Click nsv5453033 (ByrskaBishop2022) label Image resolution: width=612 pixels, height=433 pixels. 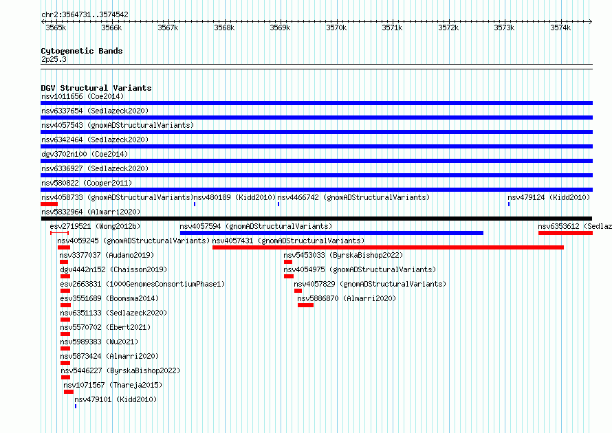click(x=343, y=255)
